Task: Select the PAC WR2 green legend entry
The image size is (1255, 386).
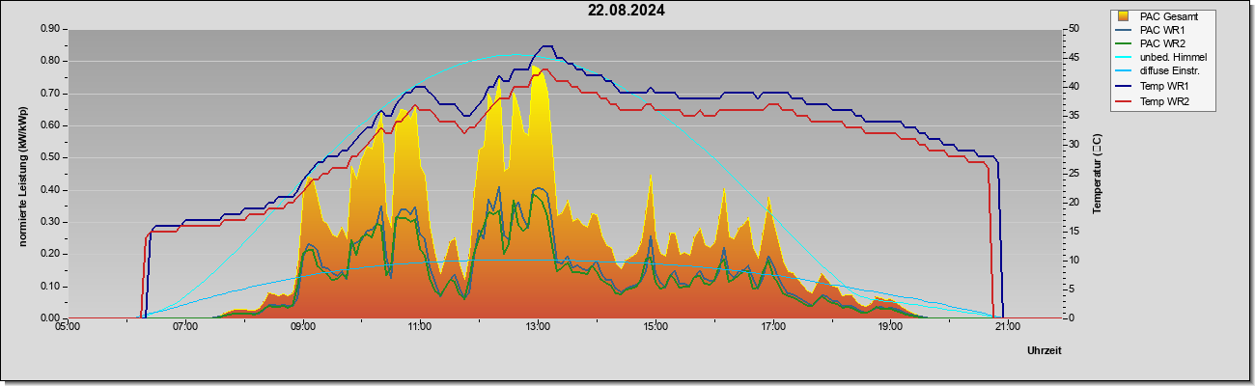Action: (1159, 43)
